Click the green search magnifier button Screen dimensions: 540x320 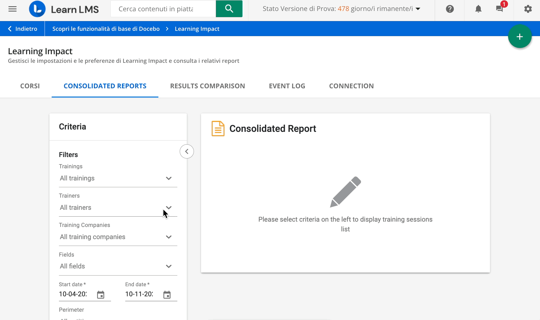point(229,9)
